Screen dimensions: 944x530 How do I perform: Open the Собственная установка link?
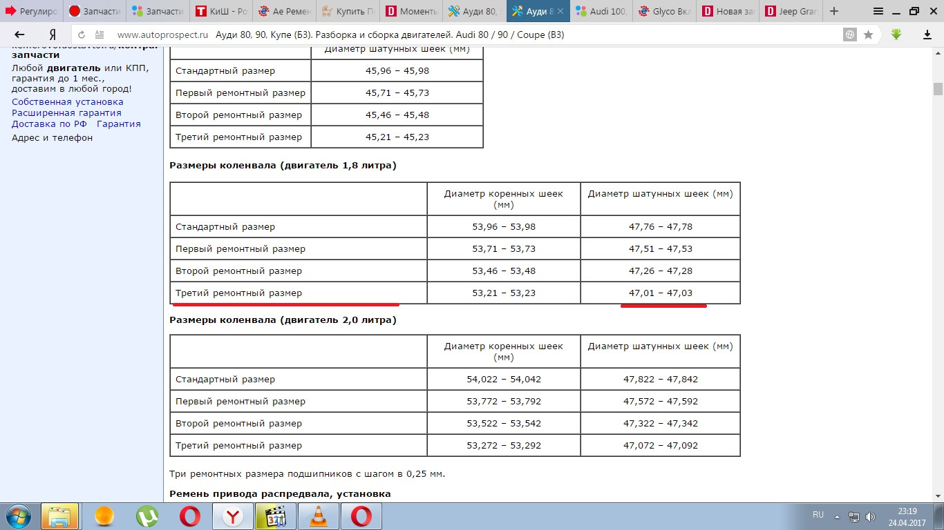68,101
